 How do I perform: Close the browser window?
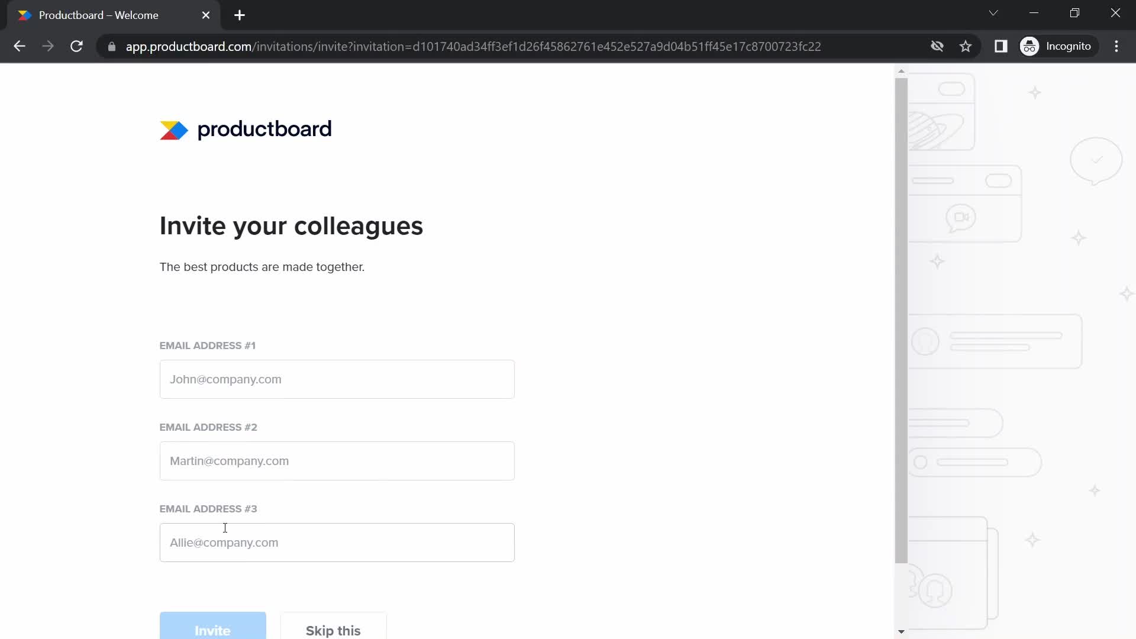coord(1115,13)
